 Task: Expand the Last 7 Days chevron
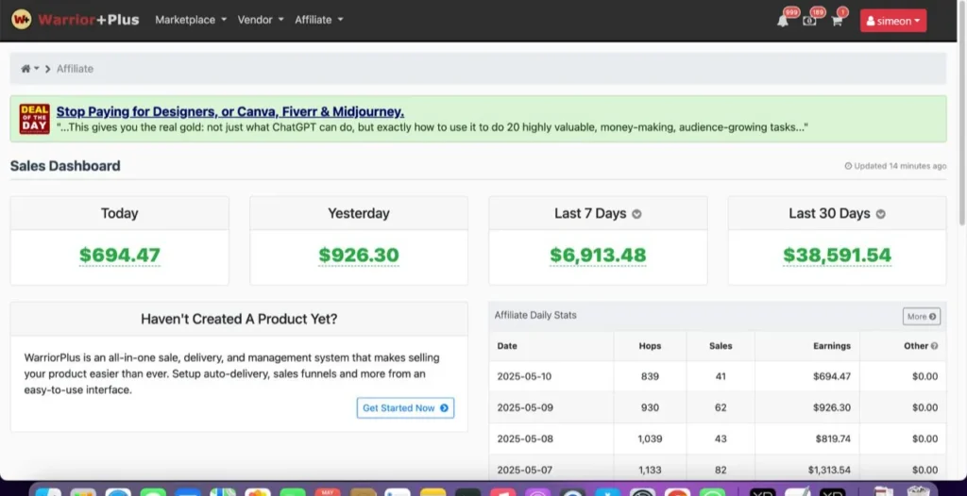[x=636, y=214]
